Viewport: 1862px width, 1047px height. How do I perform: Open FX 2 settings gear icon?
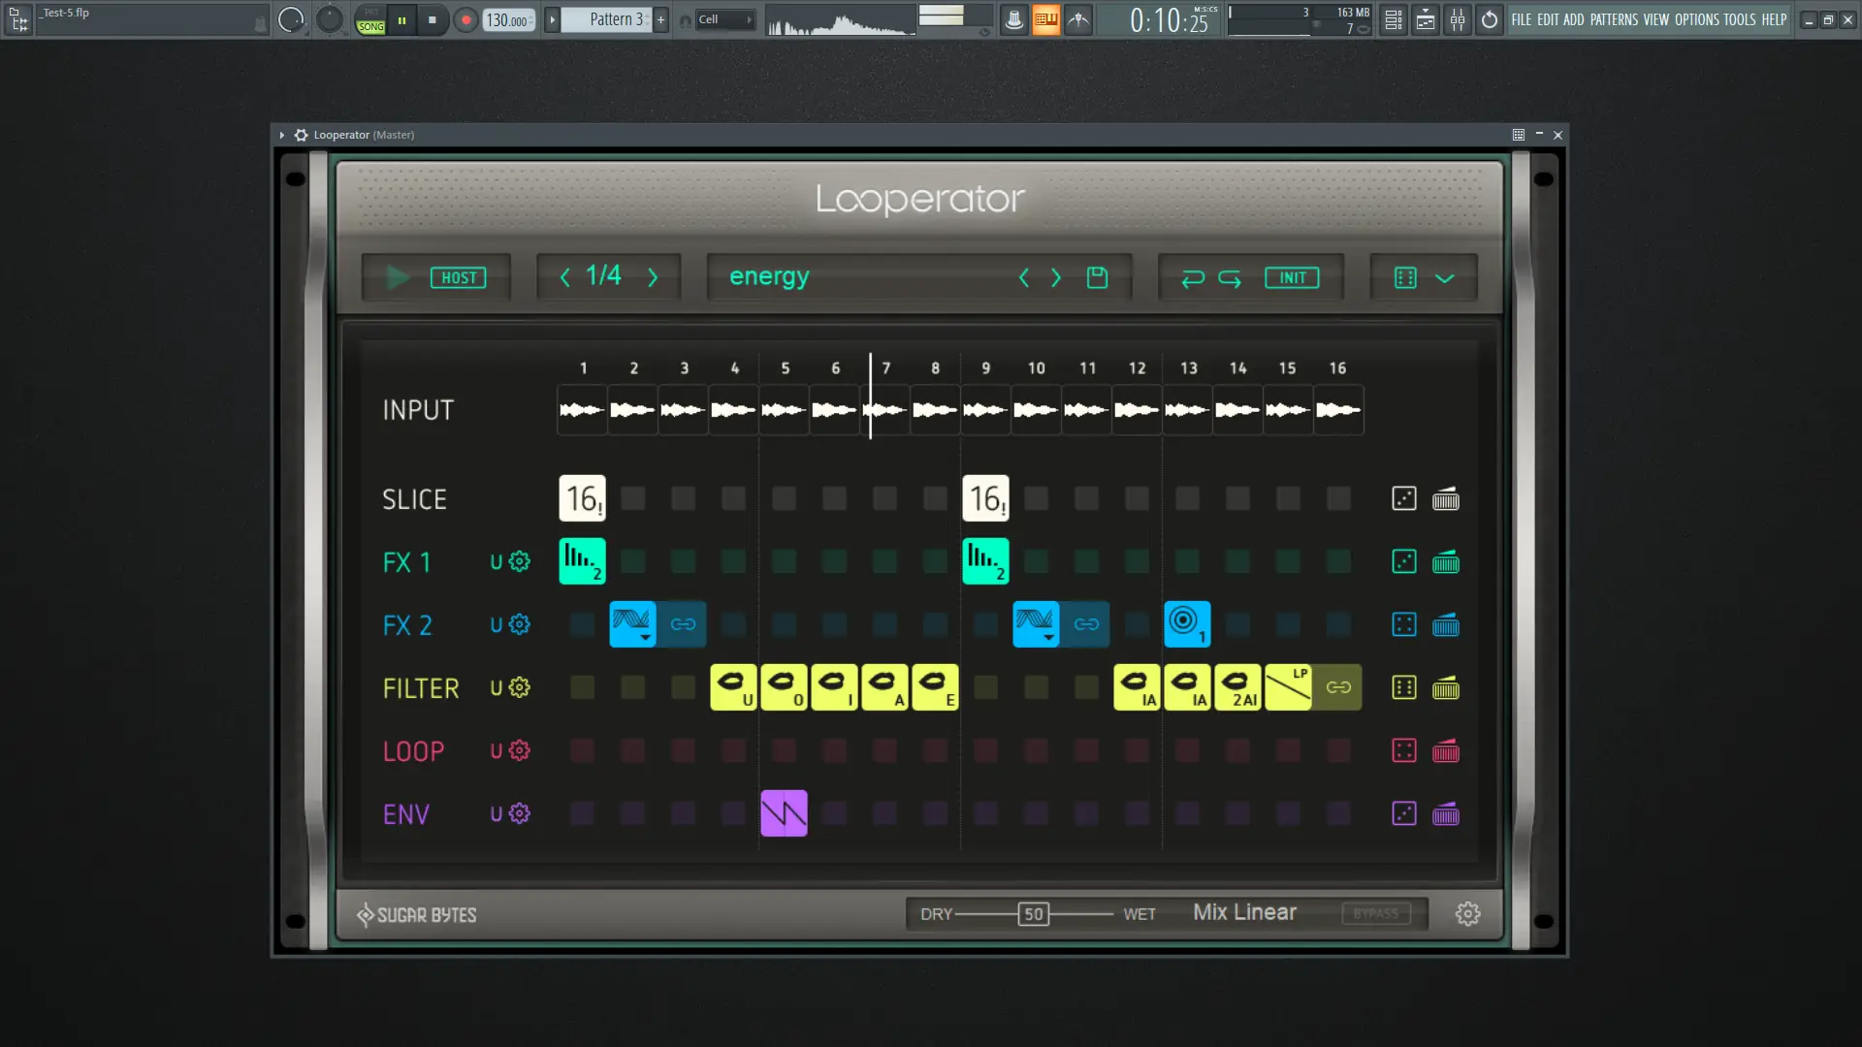tap(520, 624)
